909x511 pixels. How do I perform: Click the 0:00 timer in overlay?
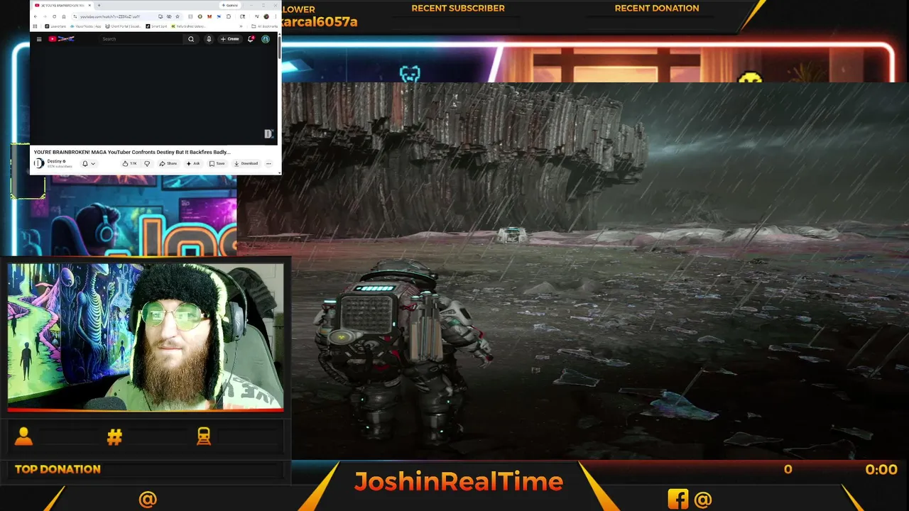[x=881, y=469]
